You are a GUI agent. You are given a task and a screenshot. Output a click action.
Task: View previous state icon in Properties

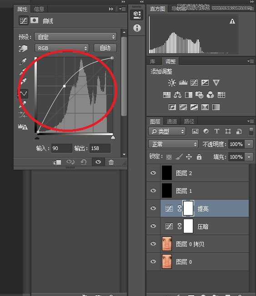(x=70, y=162)
